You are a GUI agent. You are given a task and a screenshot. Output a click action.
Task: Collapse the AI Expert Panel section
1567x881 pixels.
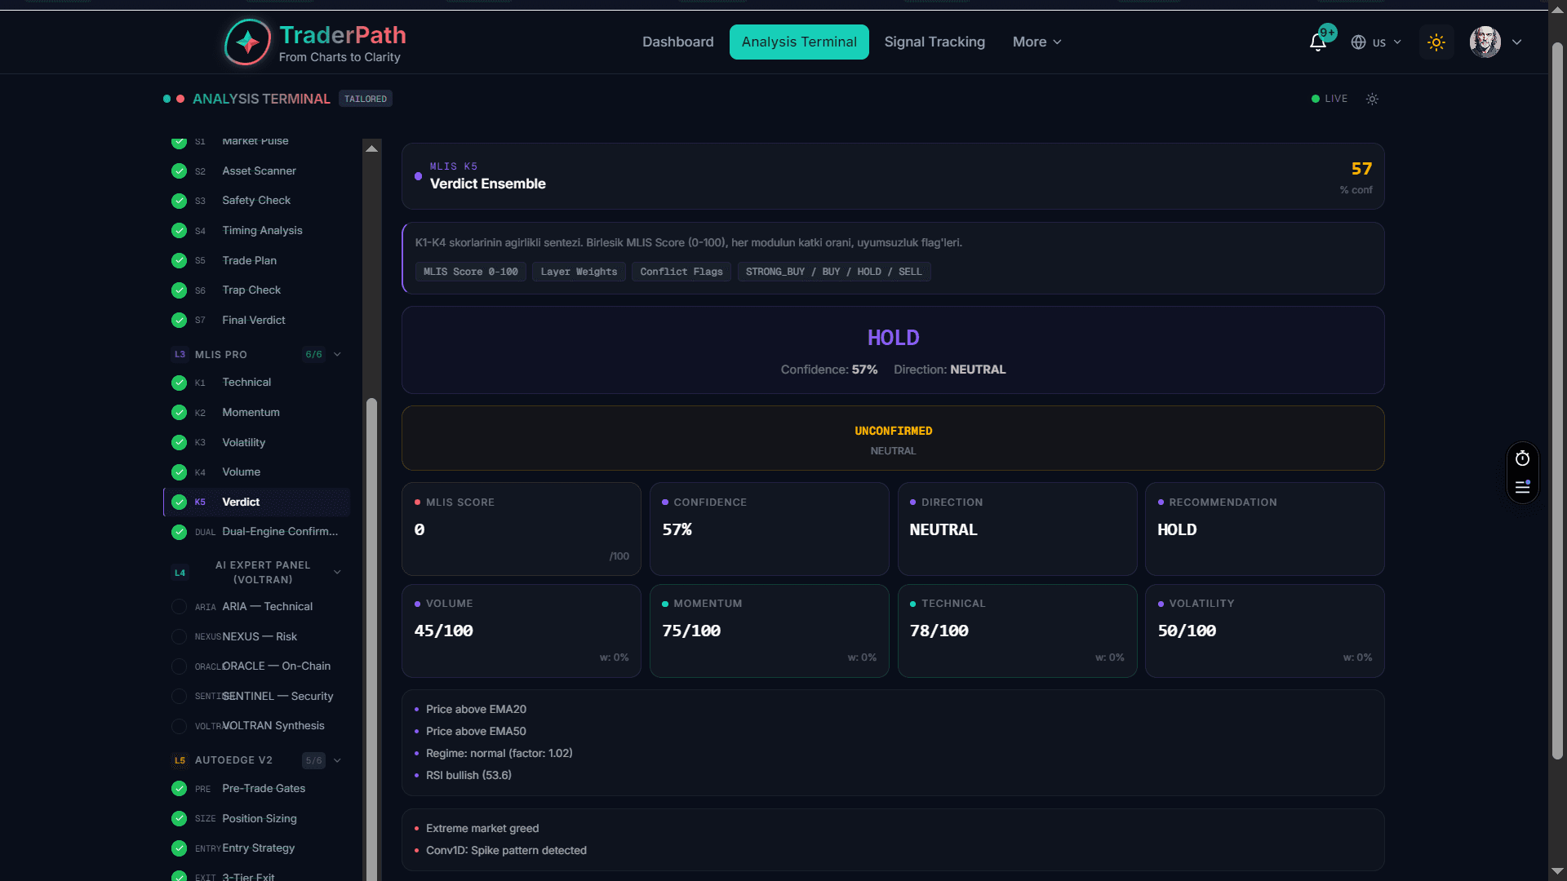tap(337, 573)
